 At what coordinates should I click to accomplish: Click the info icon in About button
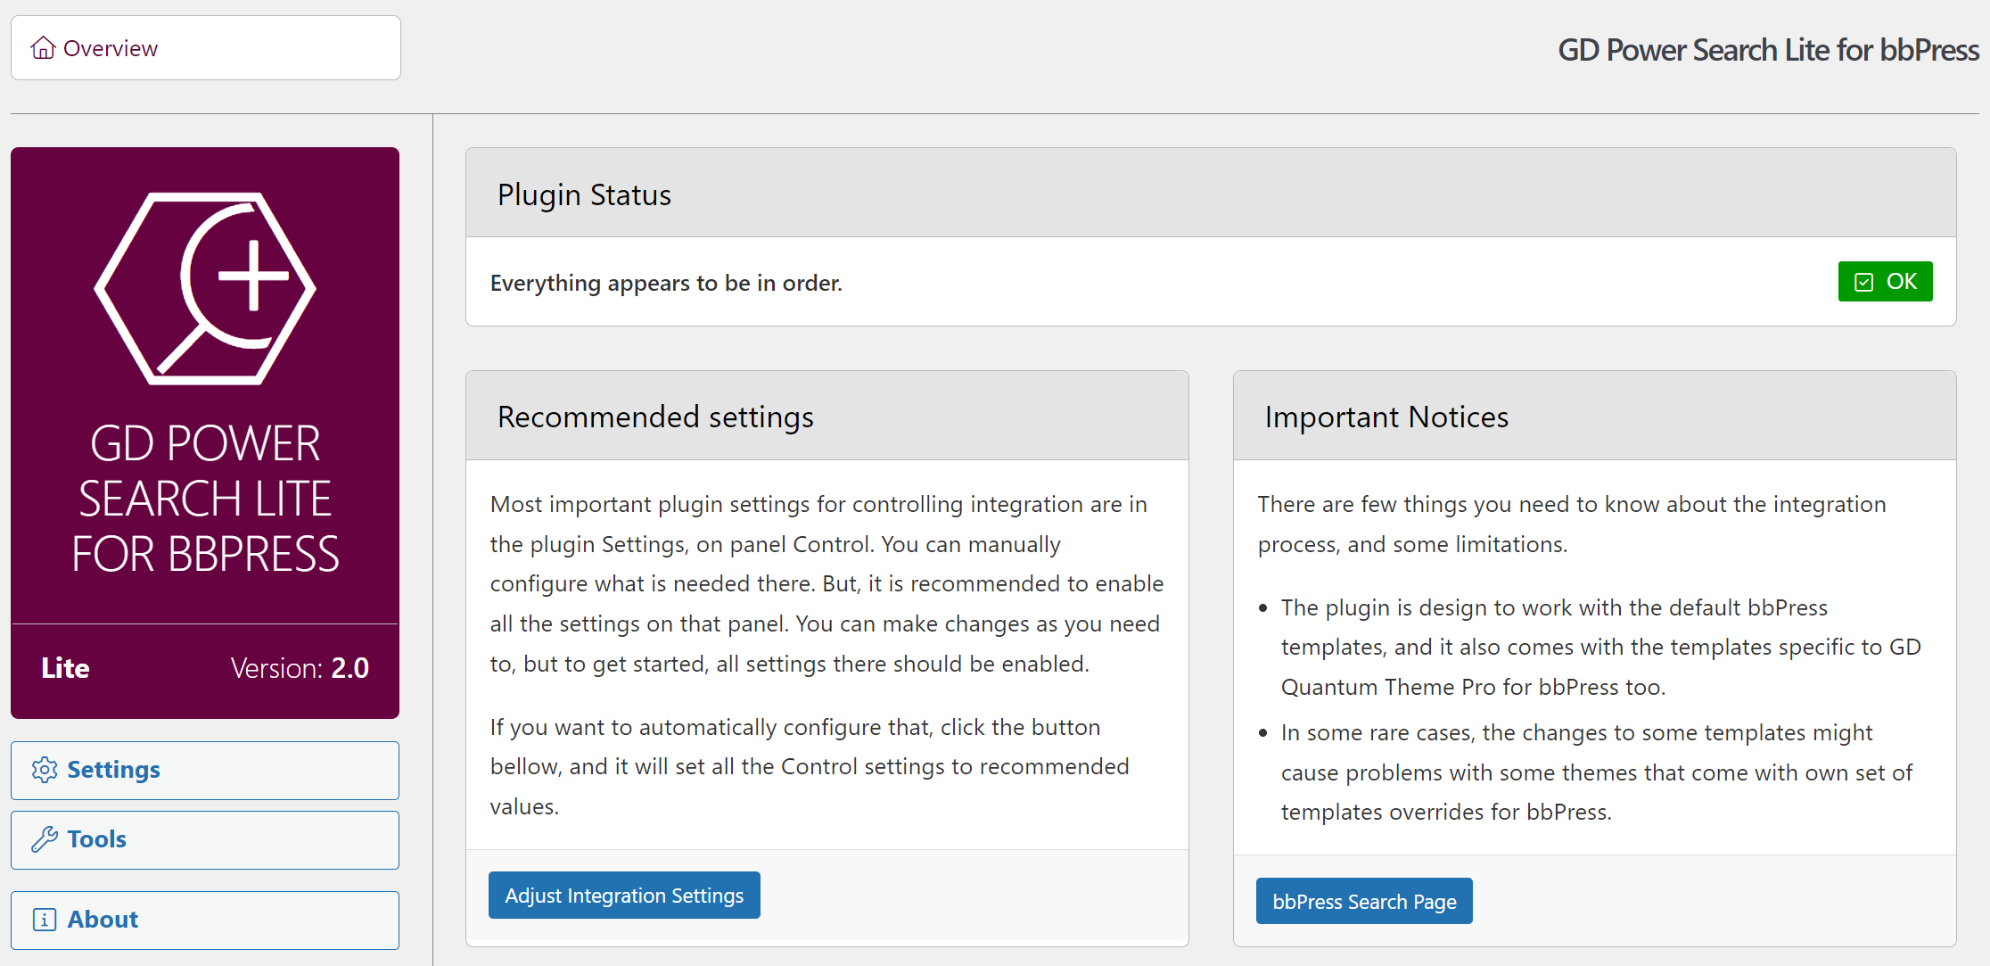coord(45,920)
